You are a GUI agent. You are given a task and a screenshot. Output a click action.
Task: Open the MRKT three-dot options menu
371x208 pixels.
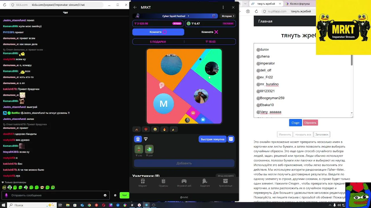coord(223,8)
